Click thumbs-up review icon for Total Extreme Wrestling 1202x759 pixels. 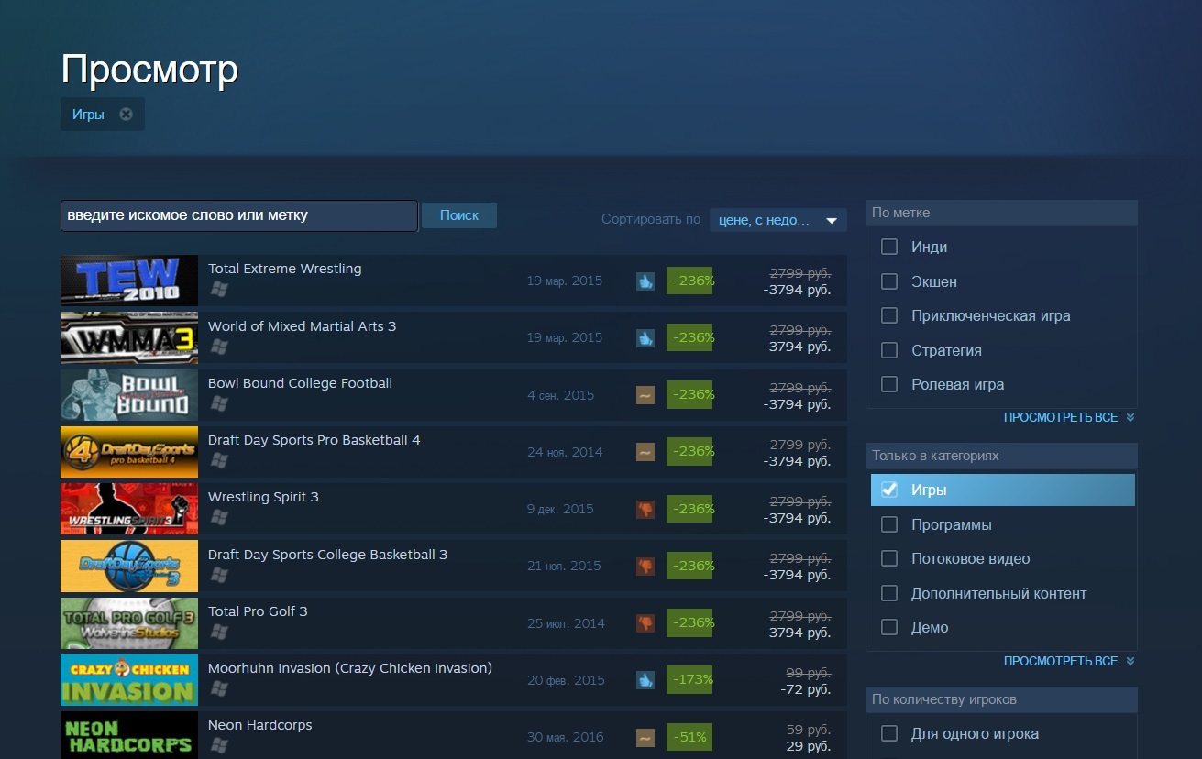click(645, 281)
